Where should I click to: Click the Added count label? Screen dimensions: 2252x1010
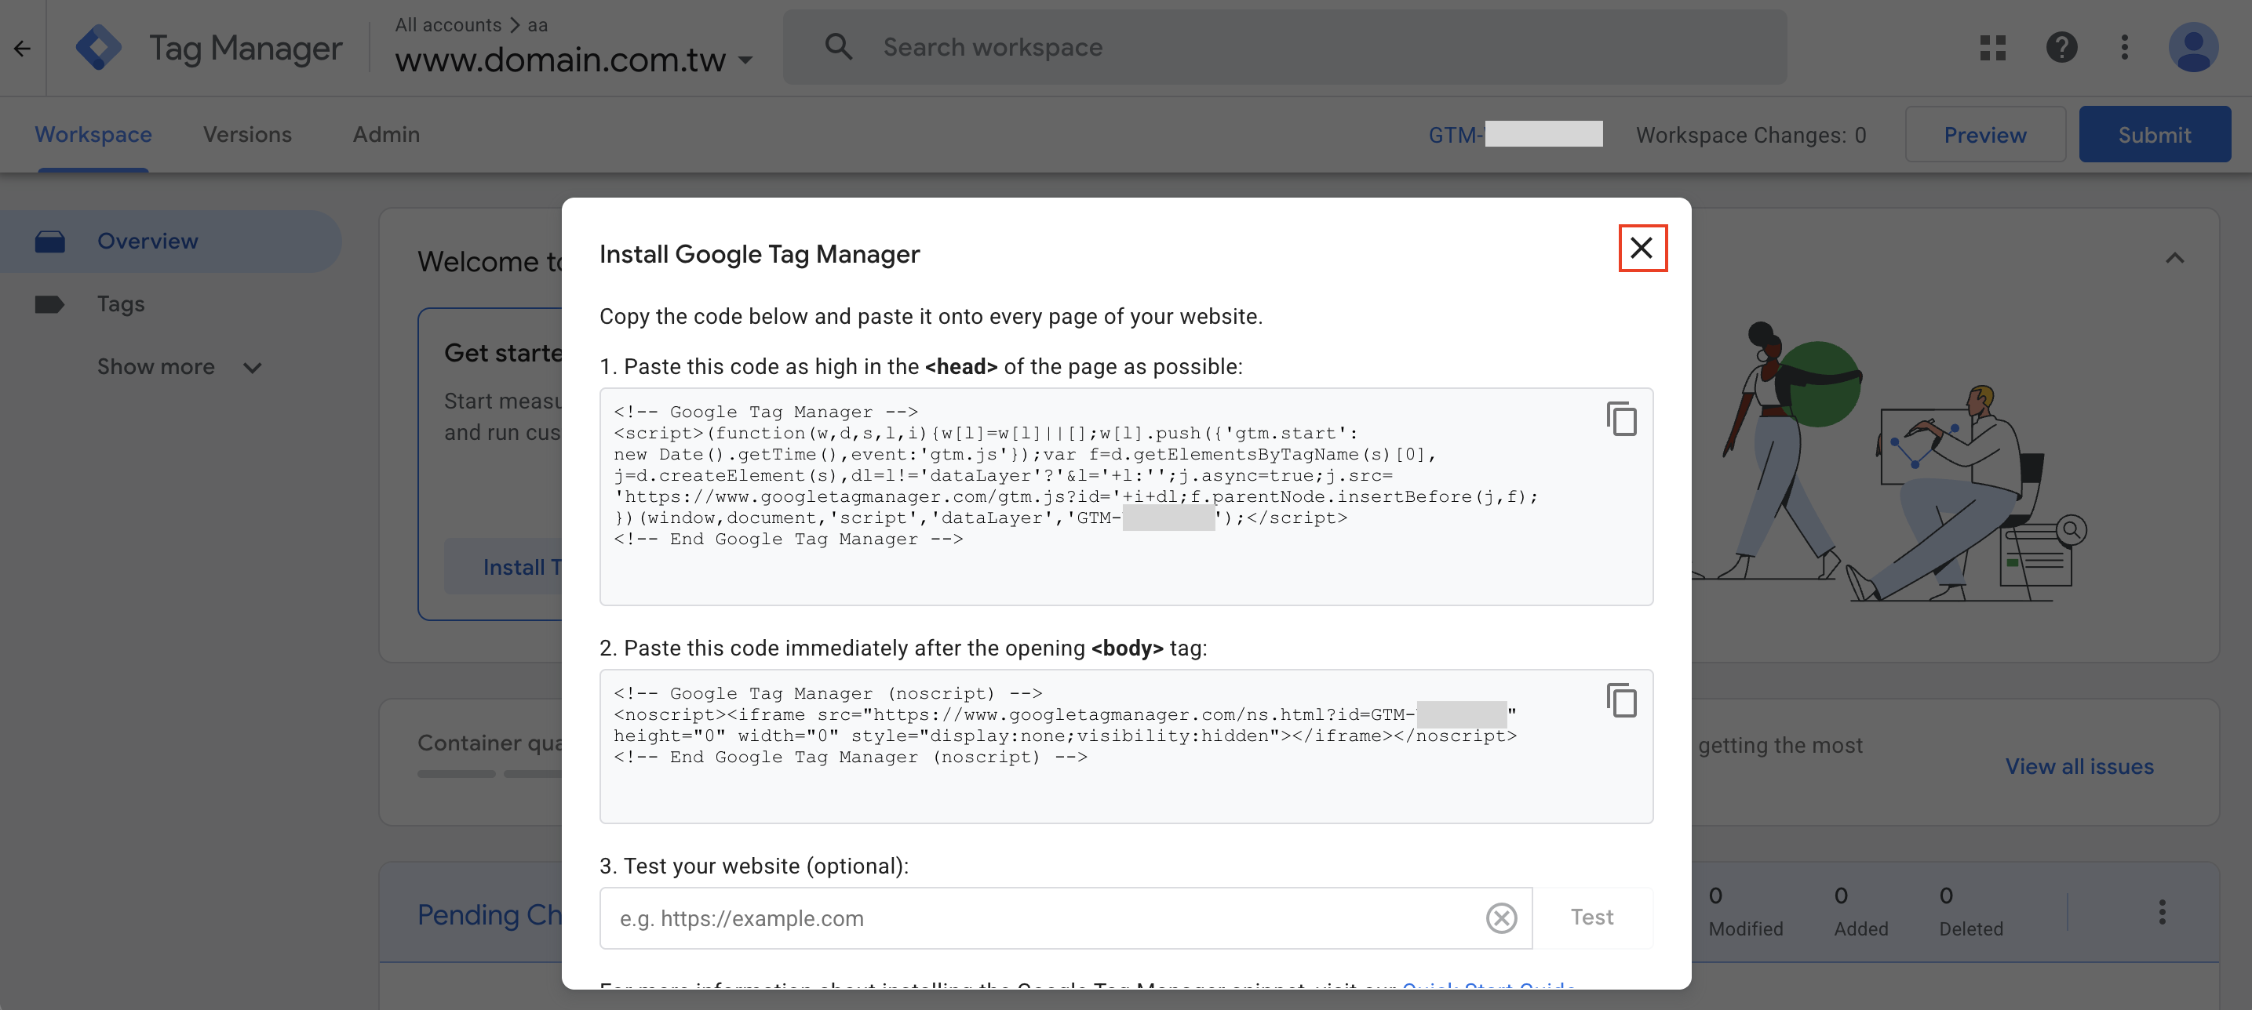pyautogui.click(x=1860, y=928)
